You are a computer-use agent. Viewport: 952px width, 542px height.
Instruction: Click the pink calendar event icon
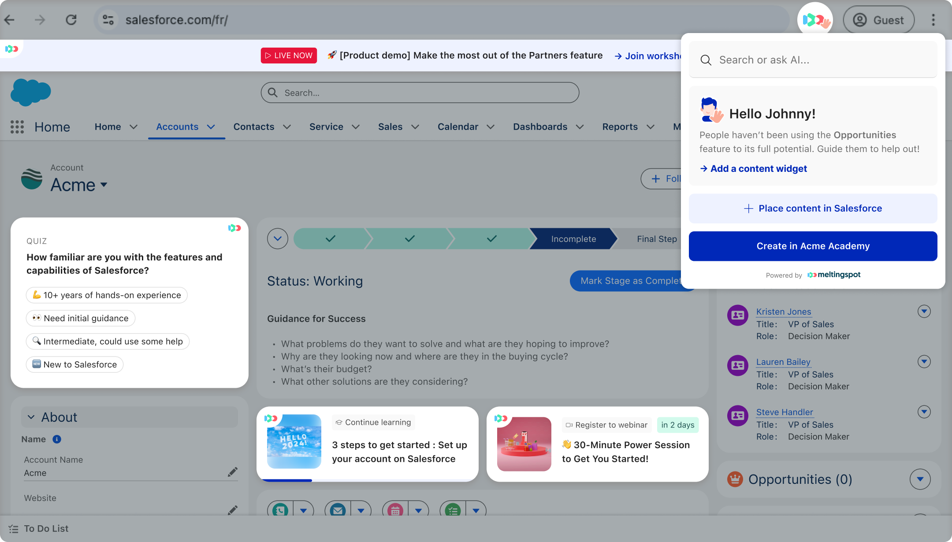395,510
